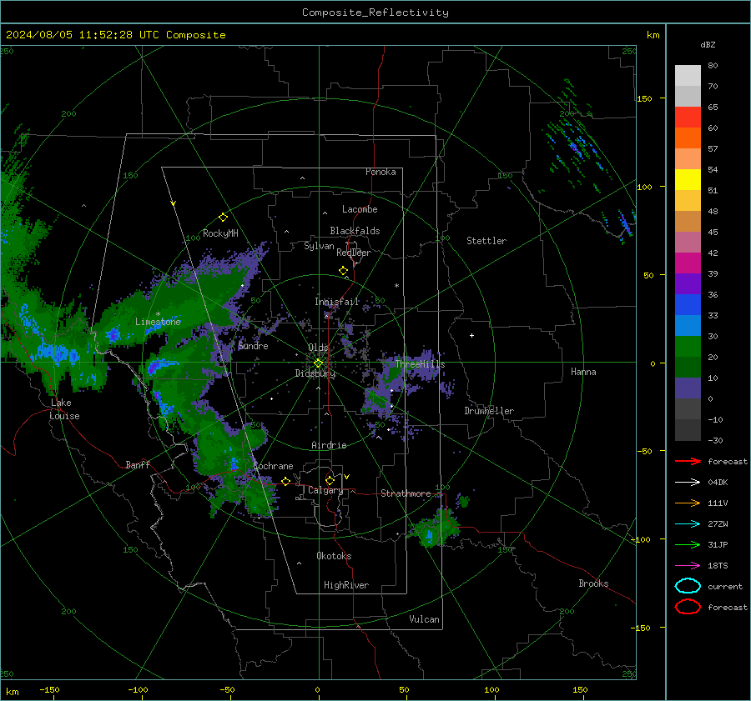Viewport: 751px width, 701px height.
Task: Click the Banff city label
Action: (x=138, y=465)
